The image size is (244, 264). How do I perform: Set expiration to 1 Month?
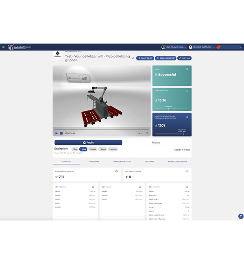coord(103,149)
